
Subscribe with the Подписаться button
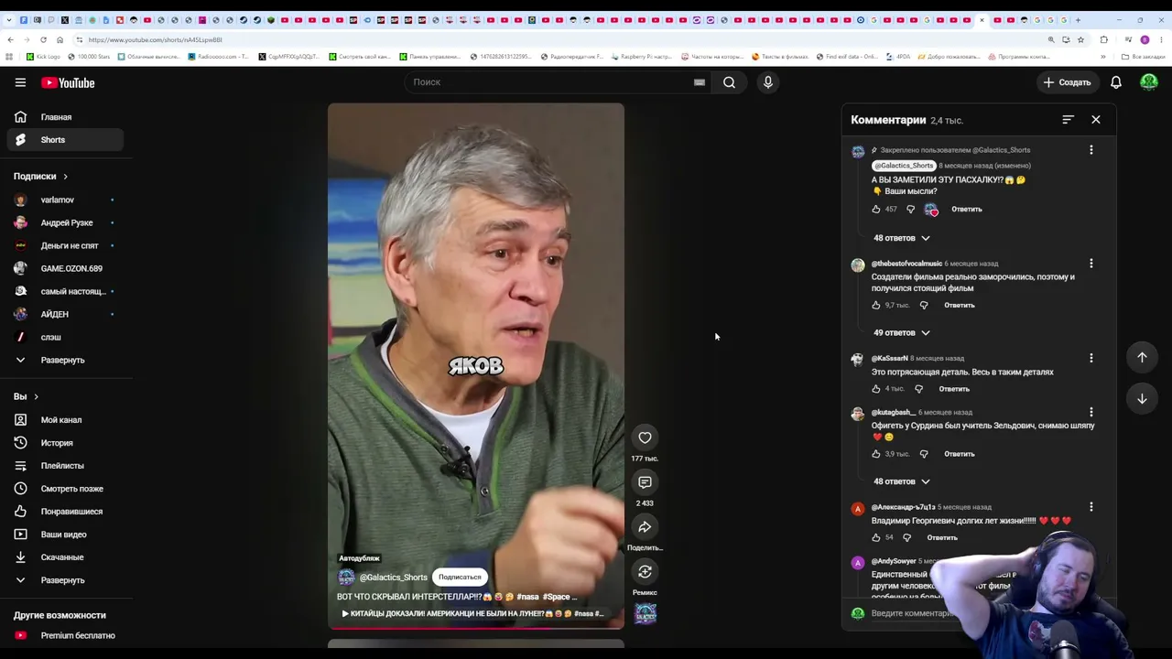pos(460,578)
